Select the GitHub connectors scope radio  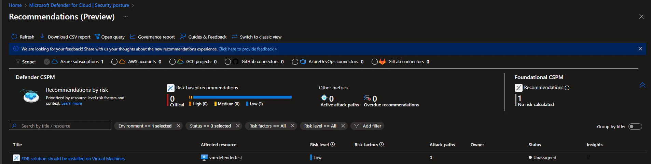[228, 62]
